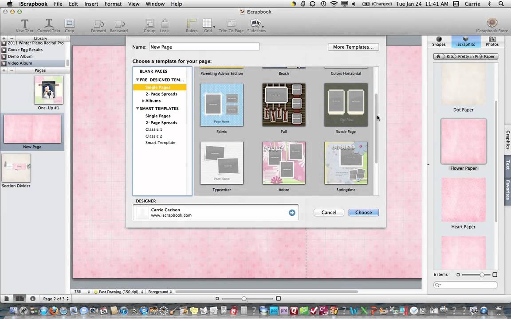Image resolution: width=511 pixels, height=319 pixels.
Task: Choose the Adore template thumbnail
Action: click(284, 163)
